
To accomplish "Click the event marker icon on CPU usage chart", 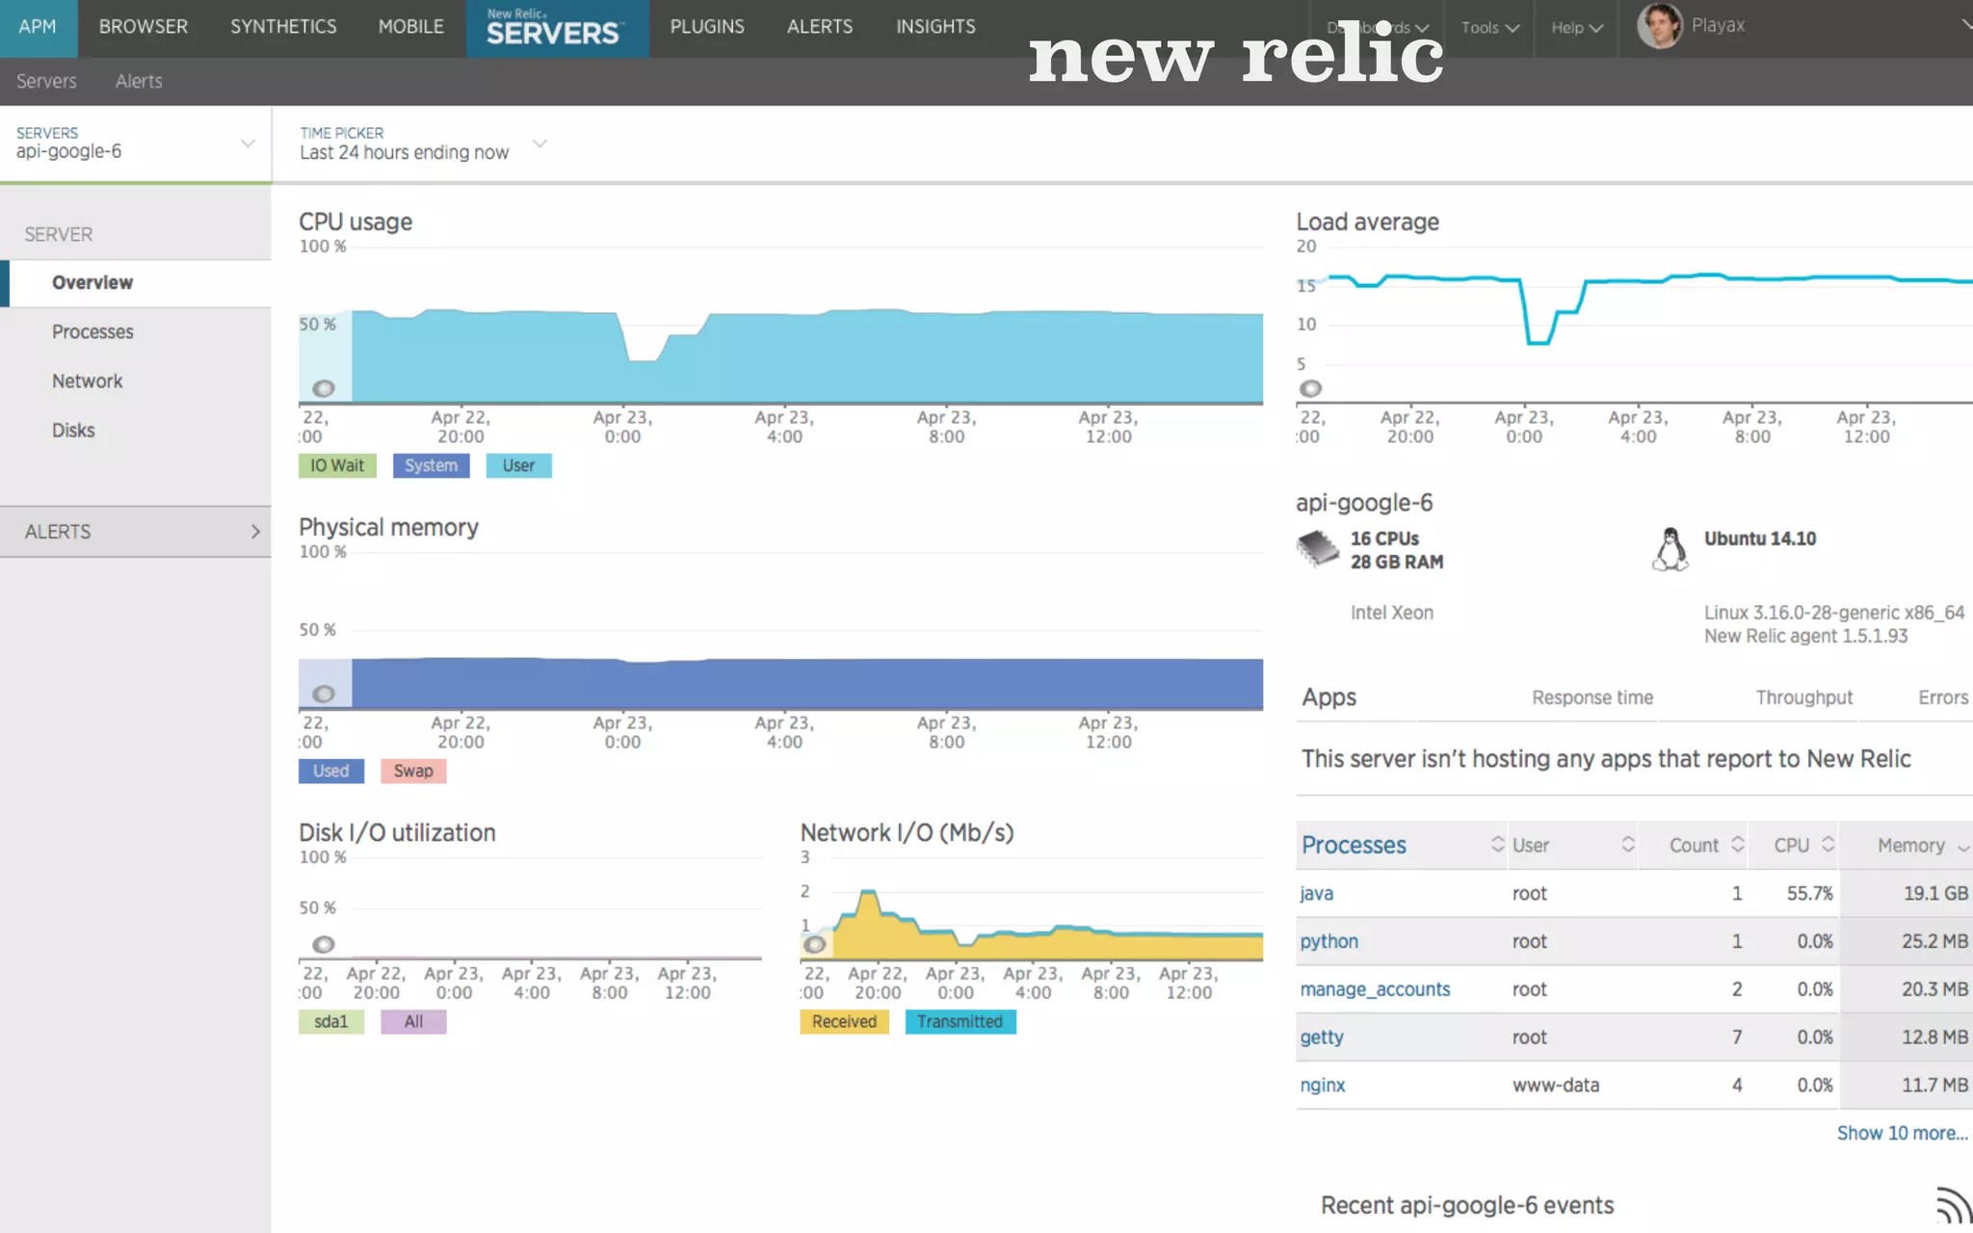I will pos(324,388).
